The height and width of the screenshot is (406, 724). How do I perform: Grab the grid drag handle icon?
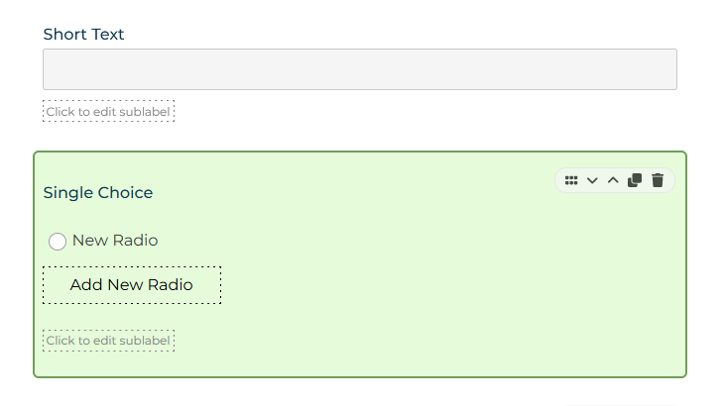coord(571,180)
